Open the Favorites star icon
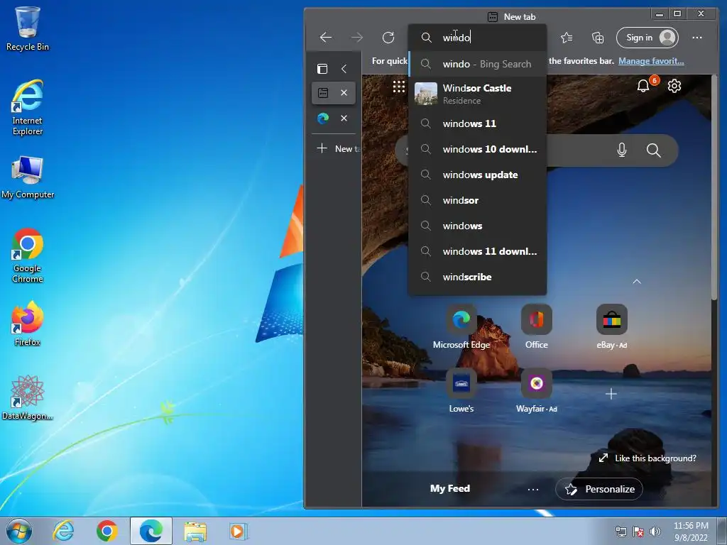 567,38
